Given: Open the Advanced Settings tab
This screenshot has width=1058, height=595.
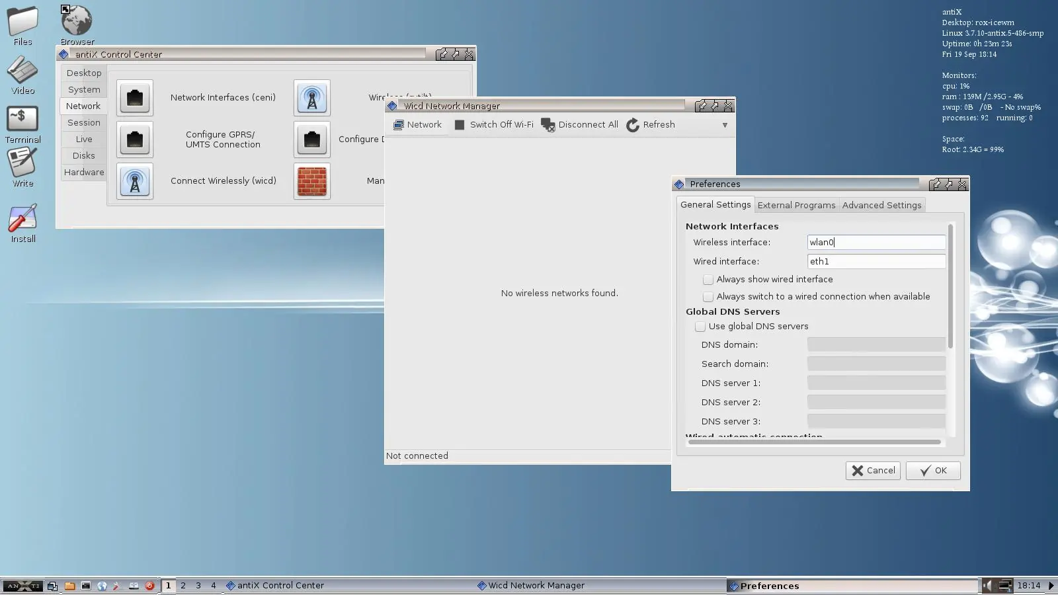Looking at the screenshot, I should coord(881,206).
